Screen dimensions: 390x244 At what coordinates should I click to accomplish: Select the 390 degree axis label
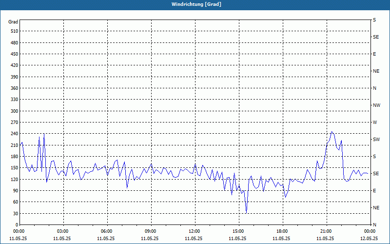point(15,77)
